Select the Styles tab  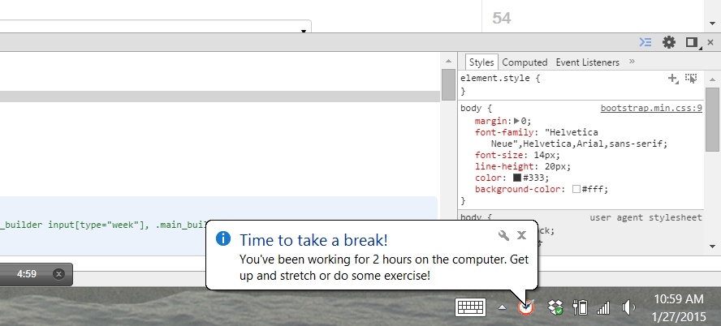pyautogui.click(x=481, y=62)
